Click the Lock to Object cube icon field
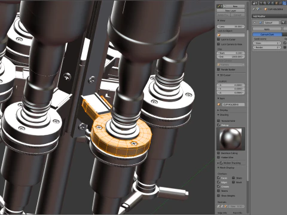Viewport: 287px width, 215px height. 231,35
